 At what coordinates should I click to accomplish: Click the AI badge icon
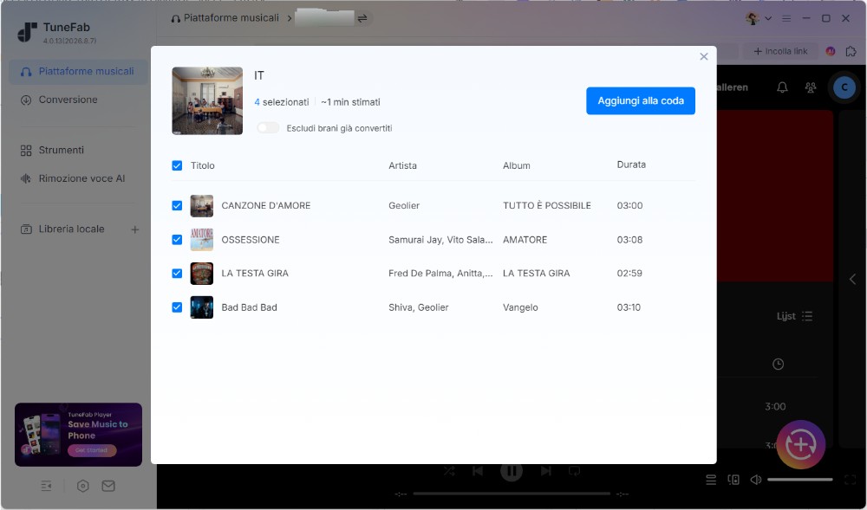830,51
